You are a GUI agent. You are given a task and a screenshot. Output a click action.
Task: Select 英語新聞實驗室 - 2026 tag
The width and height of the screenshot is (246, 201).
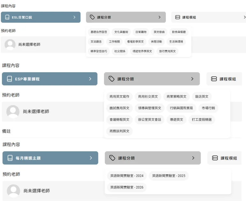(x=127, y=187)
